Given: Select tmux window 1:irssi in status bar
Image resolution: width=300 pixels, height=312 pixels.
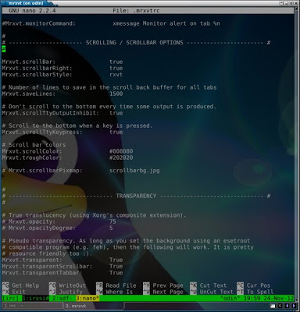Looking at the screenshot, I should click(x=35, y=298).
